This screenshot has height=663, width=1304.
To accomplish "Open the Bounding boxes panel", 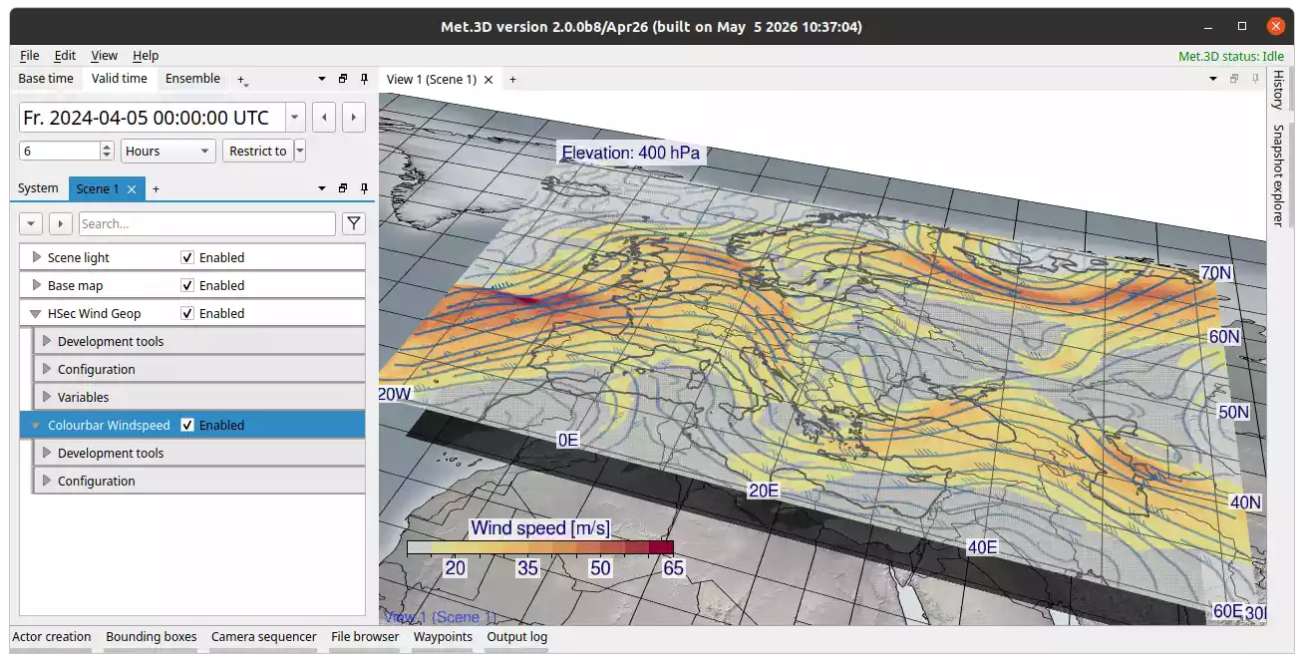I will pos(152,637).
